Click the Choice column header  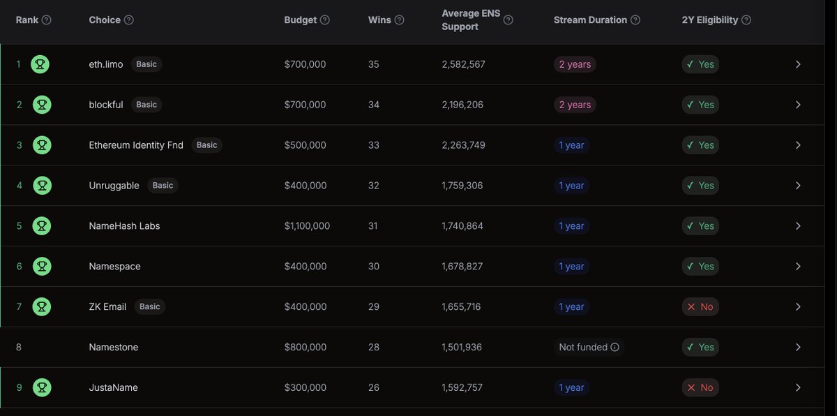105,20
